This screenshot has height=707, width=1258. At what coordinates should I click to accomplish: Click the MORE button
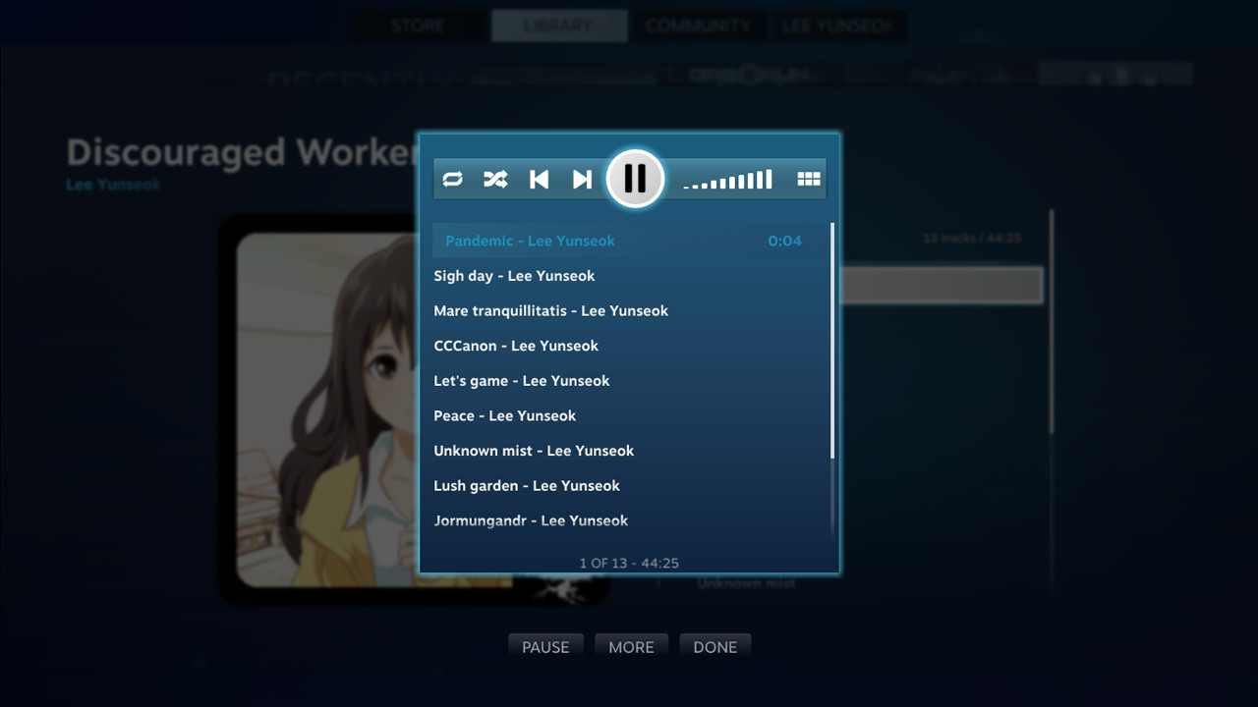[631, 647]
